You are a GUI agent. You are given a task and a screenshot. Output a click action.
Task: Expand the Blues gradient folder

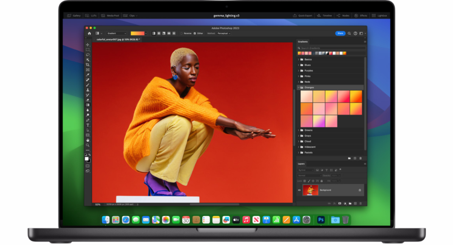point(299,65)
